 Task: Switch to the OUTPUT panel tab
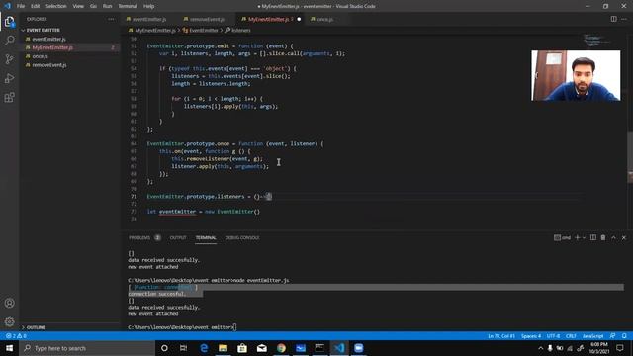click(x=178, y=237)
